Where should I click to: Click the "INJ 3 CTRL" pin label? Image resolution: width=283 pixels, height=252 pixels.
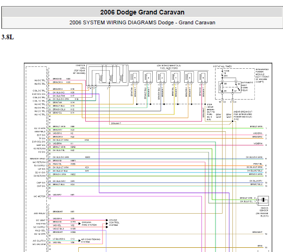pyautogui.click(x=40, y=108)
